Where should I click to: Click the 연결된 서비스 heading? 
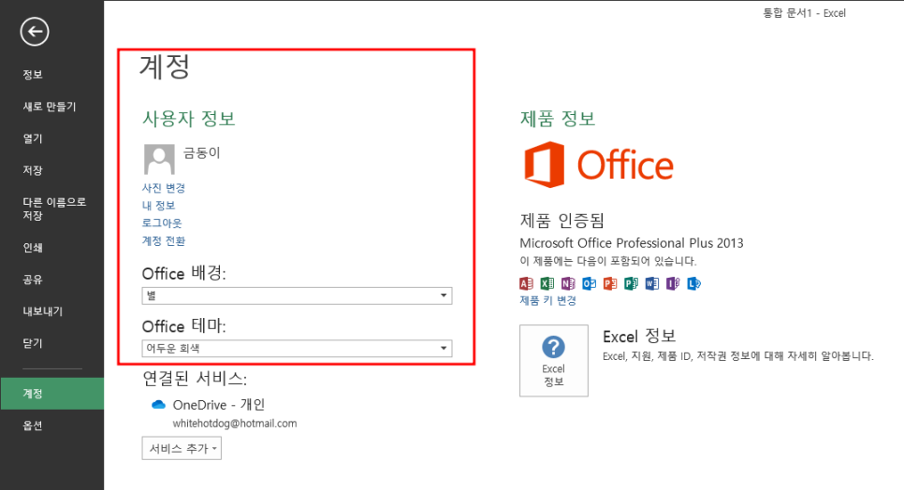(195, 379)
